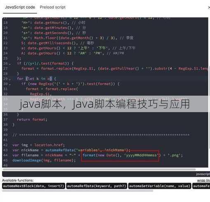Screen dimensions: 210x202
Task: Insert the automaNextBlock(data, insert?) function
Action: click(x=33, y=186)
